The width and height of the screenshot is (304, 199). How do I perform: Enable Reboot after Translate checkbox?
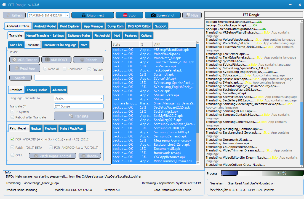click(x=12, y=117)
